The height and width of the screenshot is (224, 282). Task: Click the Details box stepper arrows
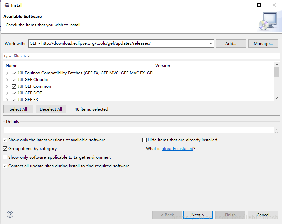point(276,131)
